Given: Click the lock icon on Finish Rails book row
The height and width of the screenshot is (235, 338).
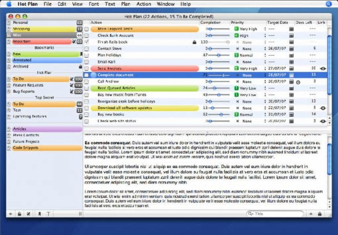Looking at the screenshot, I should click(x=194, y=42).
